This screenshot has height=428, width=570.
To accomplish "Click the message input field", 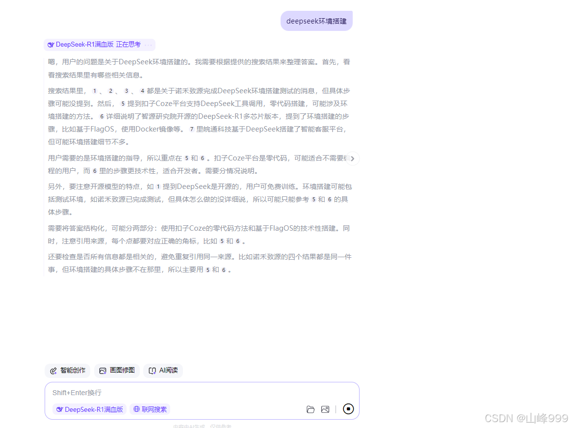I will [x=202, y=393].
